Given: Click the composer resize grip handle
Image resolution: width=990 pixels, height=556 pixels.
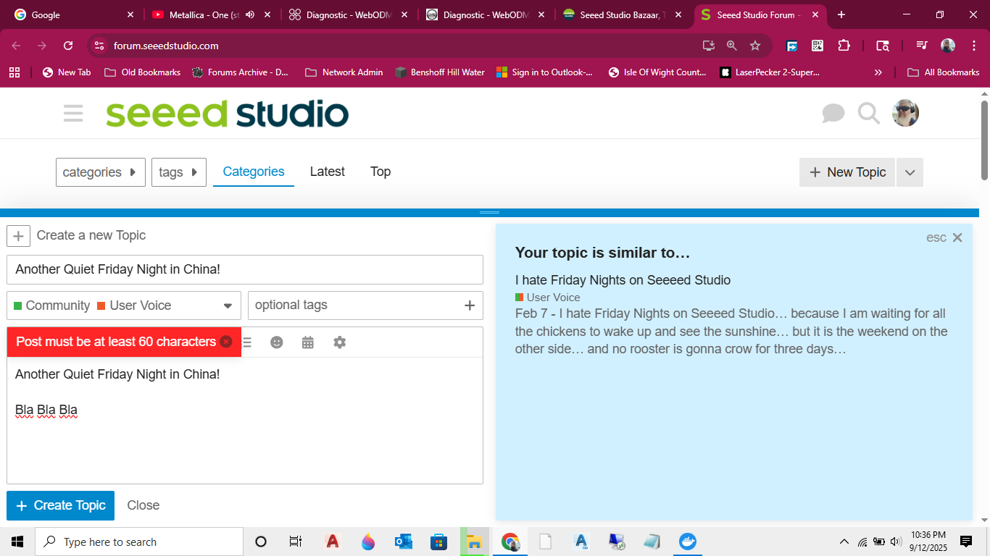Looking at the screenshot, I should (490, 213).
